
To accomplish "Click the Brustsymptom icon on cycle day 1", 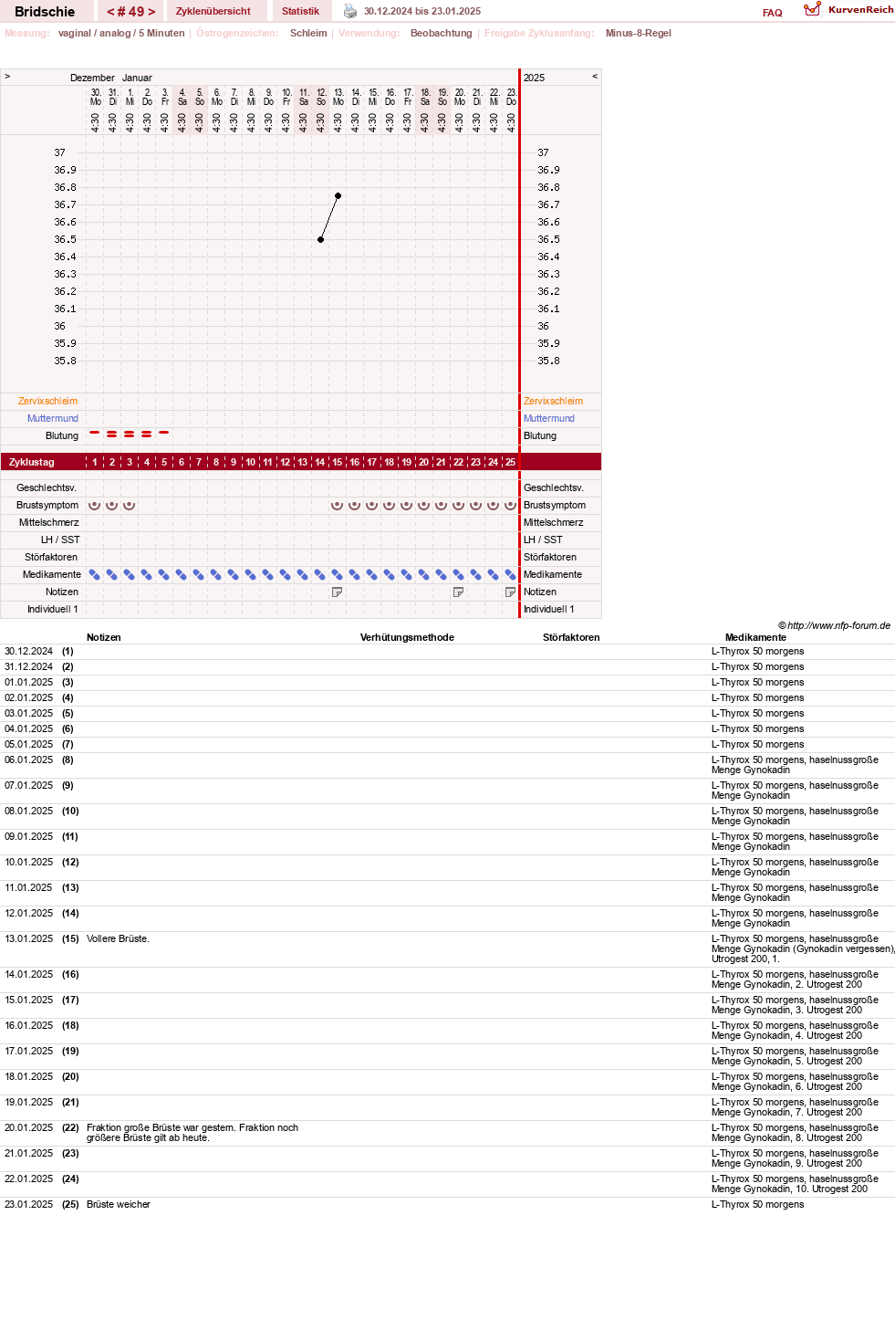I will coord(94,505).
